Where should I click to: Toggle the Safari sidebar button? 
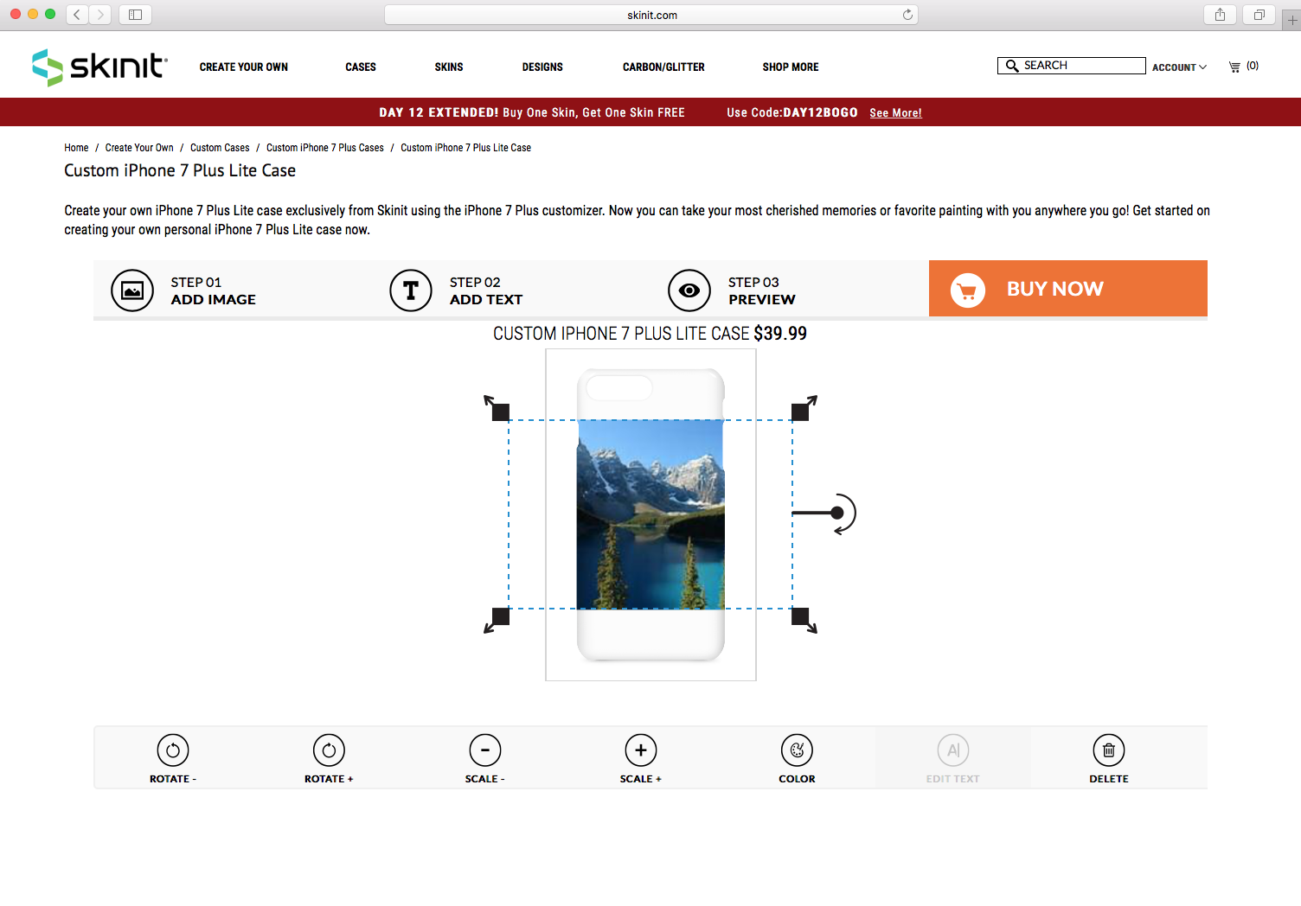tap(135, 15)
